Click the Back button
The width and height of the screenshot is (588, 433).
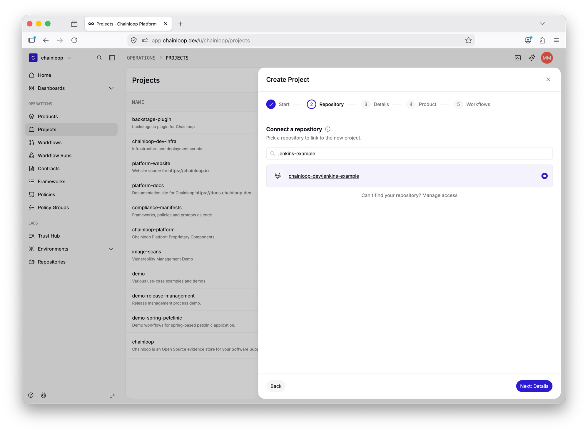tap(276, 386)
